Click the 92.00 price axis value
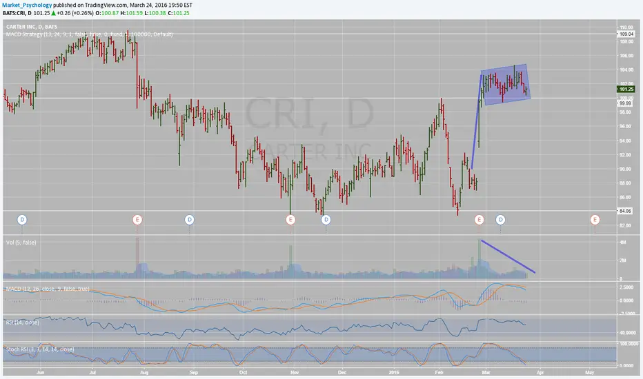643x379 pixels. (625, 155)
